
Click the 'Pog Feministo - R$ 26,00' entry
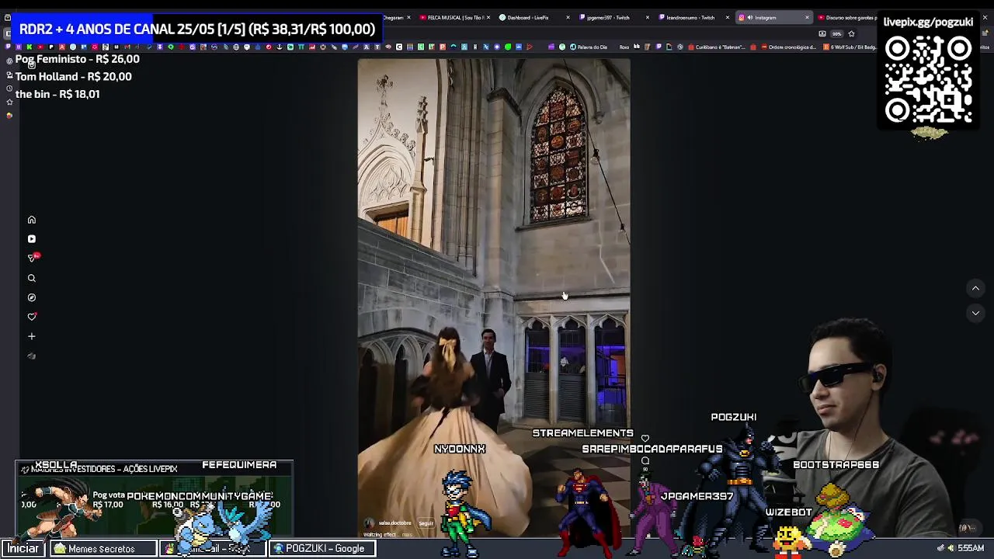coord(78,59)
